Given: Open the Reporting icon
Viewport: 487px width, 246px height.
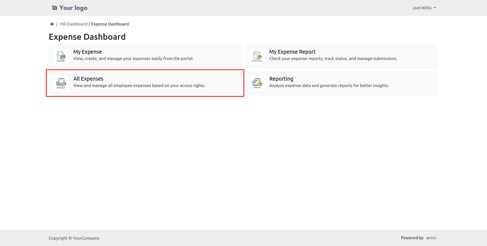Looking at the screenshot, I should point(257,83).
